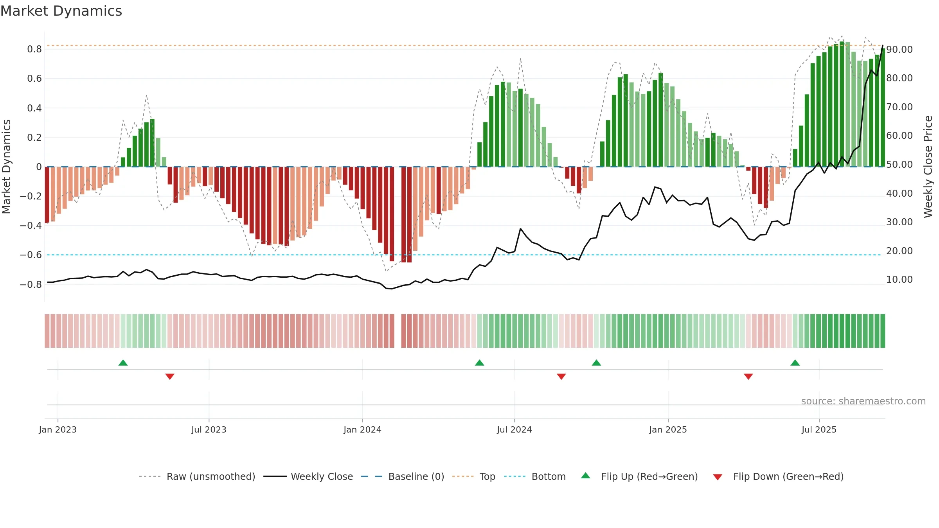The height and width of the screenshot is (528, 939).
Task: Click the Market Dynamics chart title
Action: (x=61, y=11)
